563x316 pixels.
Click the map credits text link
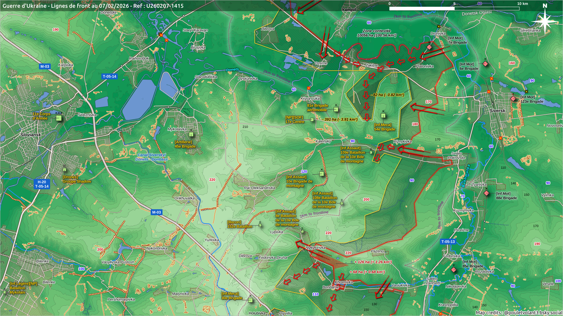(518, 312)
